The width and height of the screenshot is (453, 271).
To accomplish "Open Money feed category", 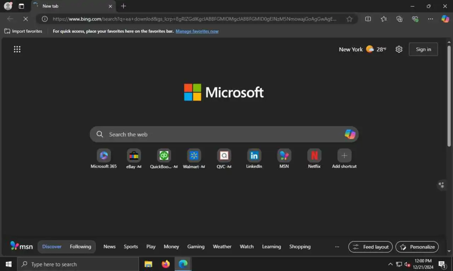I will (171, 247).
